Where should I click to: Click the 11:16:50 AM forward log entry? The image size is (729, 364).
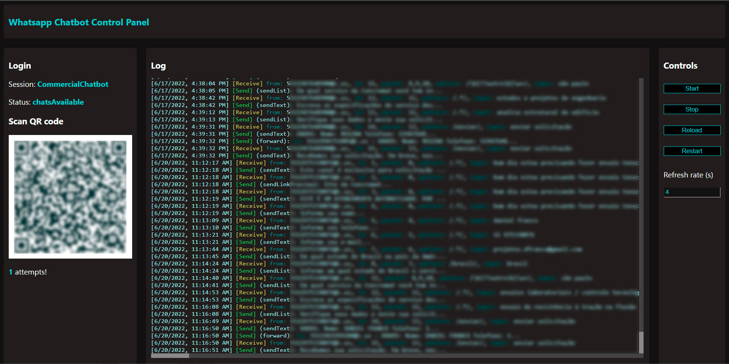click(x=220, y=336)
